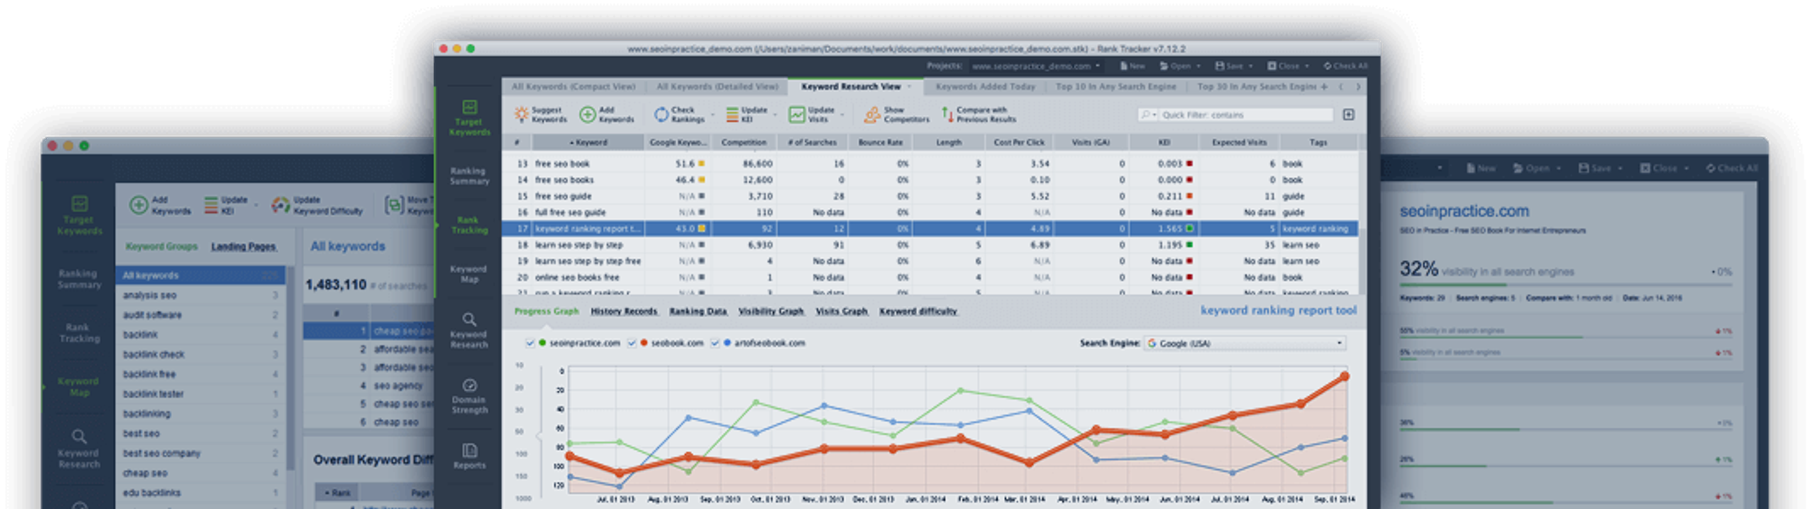Open Keyword Research in left window sidebar
1809x509 pixels.
(x=79, y=449)
